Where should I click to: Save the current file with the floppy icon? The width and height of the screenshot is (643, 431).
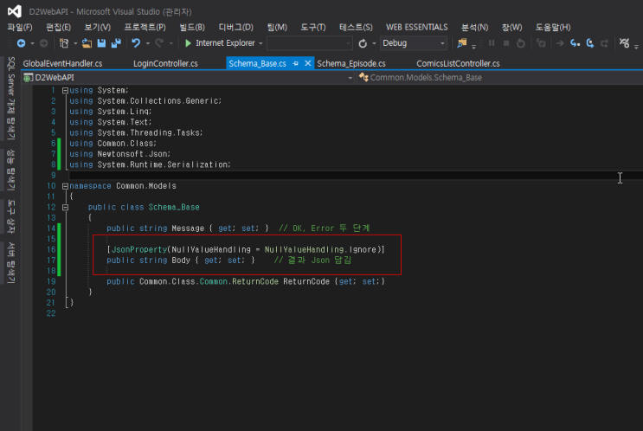(101, 43)
